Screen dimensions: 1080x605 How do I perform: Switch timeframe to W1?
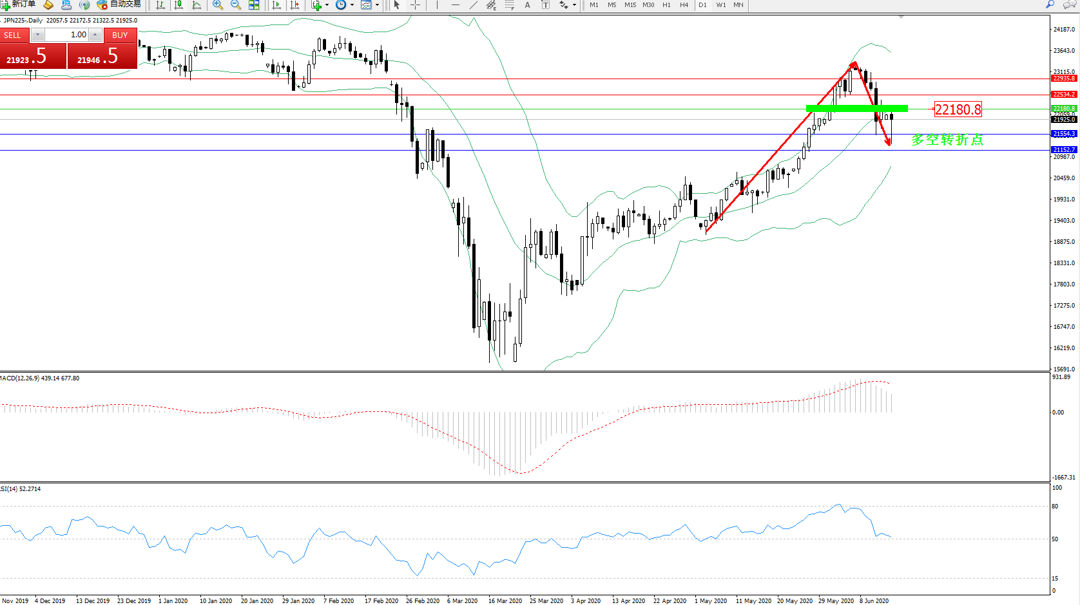(x=721, y=5)
